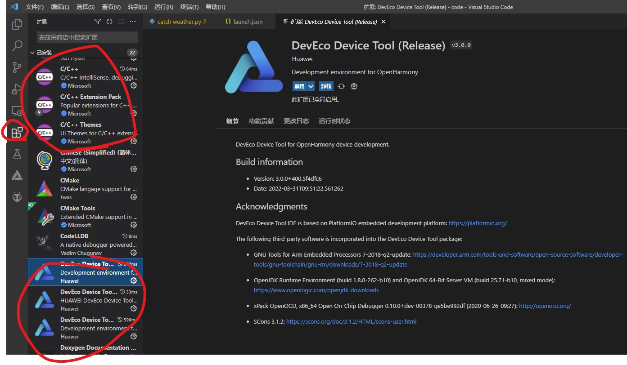Refresh the extensions list
627x365 pixels.
coord(109,22)
